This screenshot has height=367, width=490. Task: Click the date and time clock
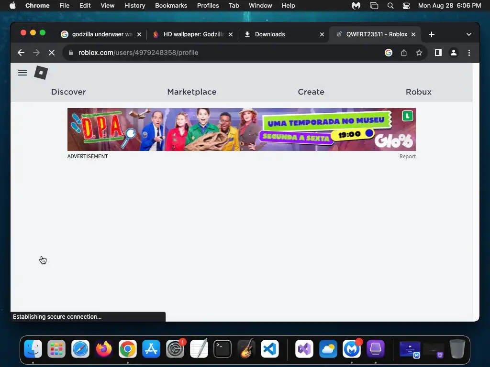(449, 6)
